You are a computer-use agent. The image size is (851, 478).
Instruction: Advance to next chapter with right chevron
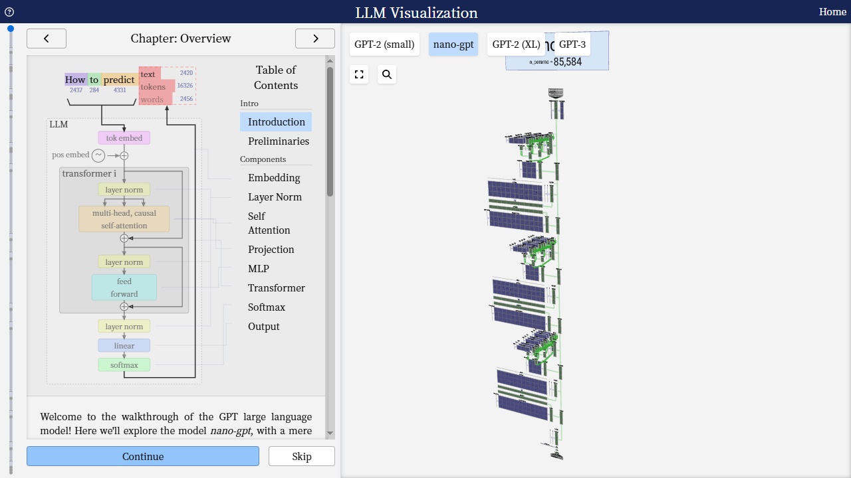click(x=315, y=39)
